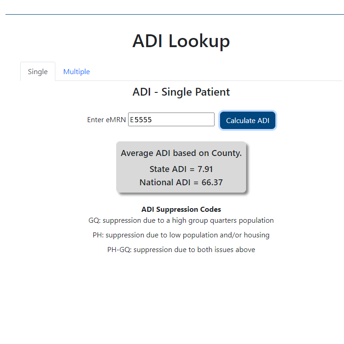The height and width of the screenshot is (344, 344).
Task: Open the Multiple tab
Action: point(76,72)
